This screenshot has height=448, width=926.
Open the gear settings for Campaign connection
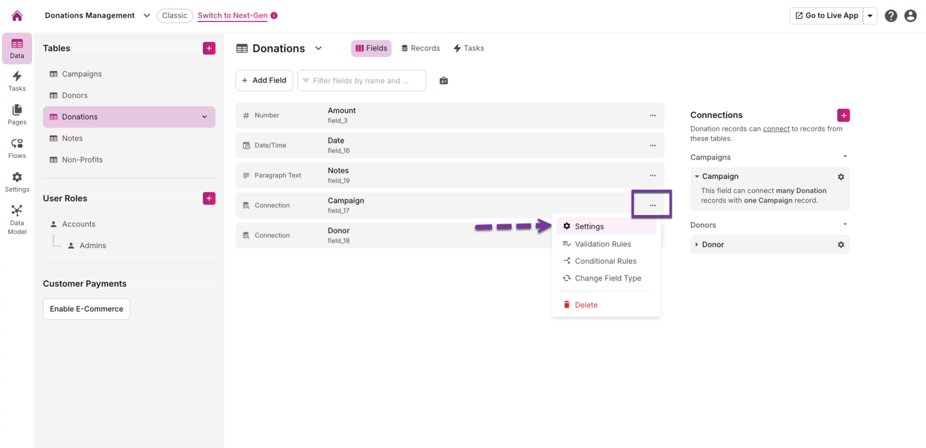[841, 176]
